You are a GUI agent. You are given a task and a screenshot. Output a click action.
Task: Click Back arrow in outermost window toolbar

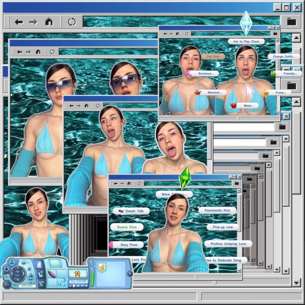(19, 22)
